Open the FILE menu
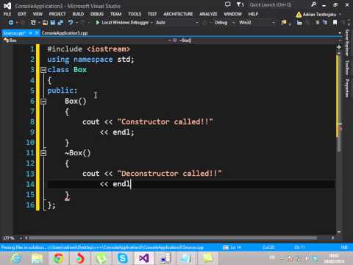The width and height of the screenshot is (353, 265). (x=7, y=14)
